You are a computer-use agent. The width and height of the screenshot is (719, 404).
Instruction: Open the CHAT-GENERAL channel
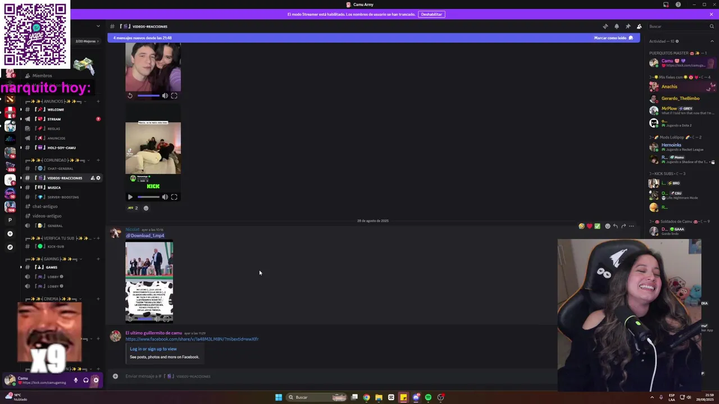(62, 168)
